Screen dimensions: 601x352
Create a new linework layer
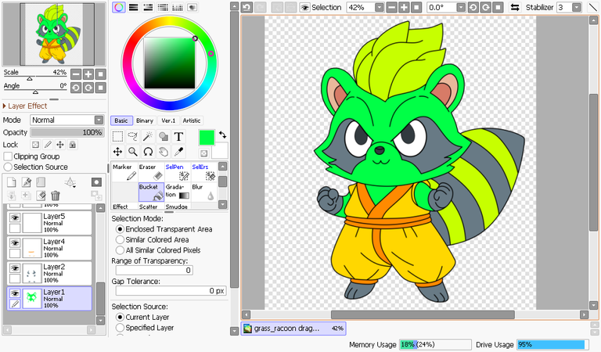[x=27, y=182]
